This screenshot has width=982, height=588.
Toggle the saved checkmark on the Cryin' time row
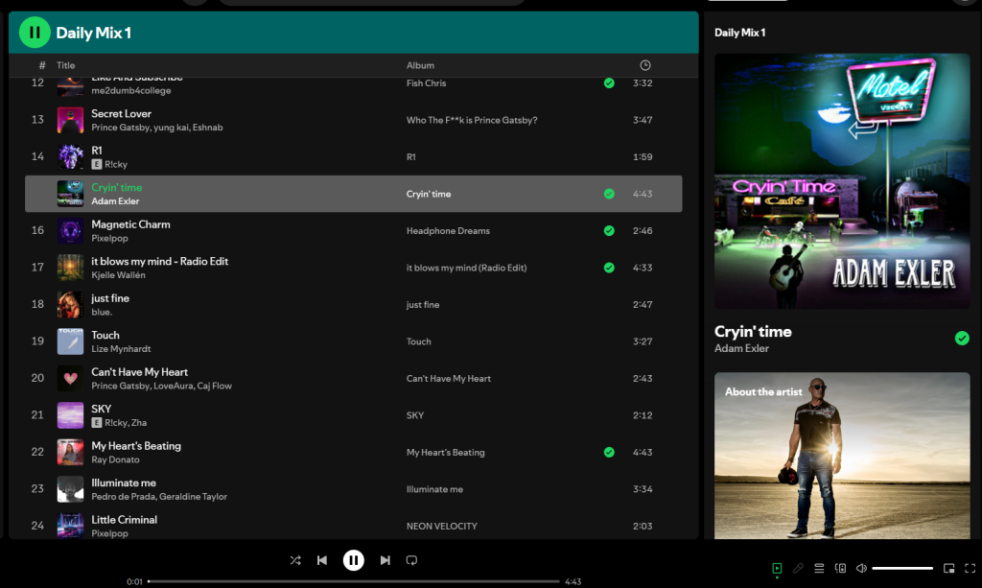point(609,194)
